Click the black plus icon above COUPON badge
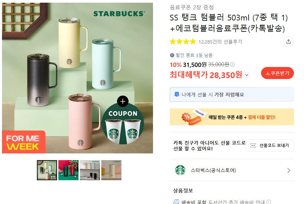This screenshot has width=304, height=204. (x=122, y=101)
